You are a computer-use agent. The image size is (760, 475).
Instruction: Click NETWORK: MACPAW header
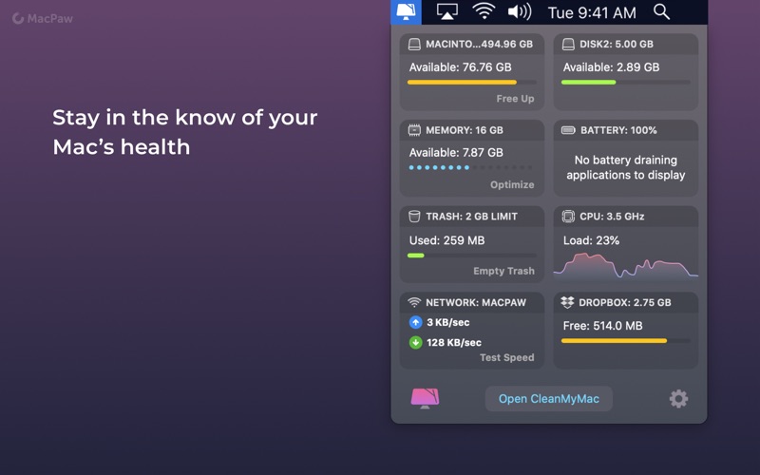[x=472, y=302]
